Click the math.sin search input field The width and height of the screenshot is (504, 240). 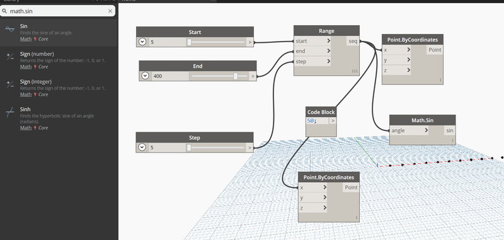point(57,11)
